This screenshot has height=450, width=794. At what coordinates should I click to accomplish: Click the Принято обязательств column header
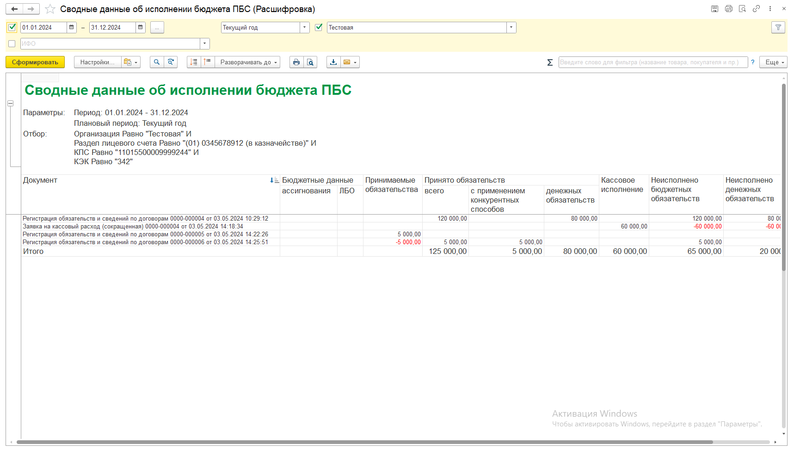tap(465, 180)
